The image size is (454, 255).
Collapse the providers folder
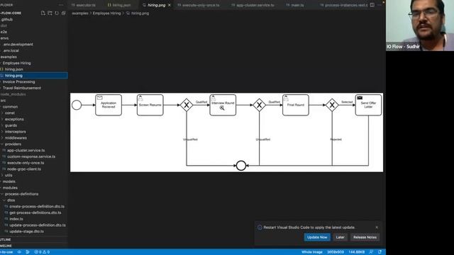click(13, 144)
